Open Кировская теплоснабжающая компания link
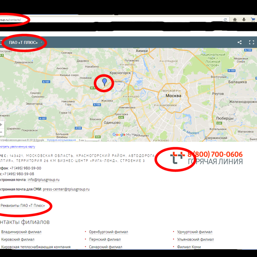The height and width of the screenshot is (257, 257). click(36, 247)
